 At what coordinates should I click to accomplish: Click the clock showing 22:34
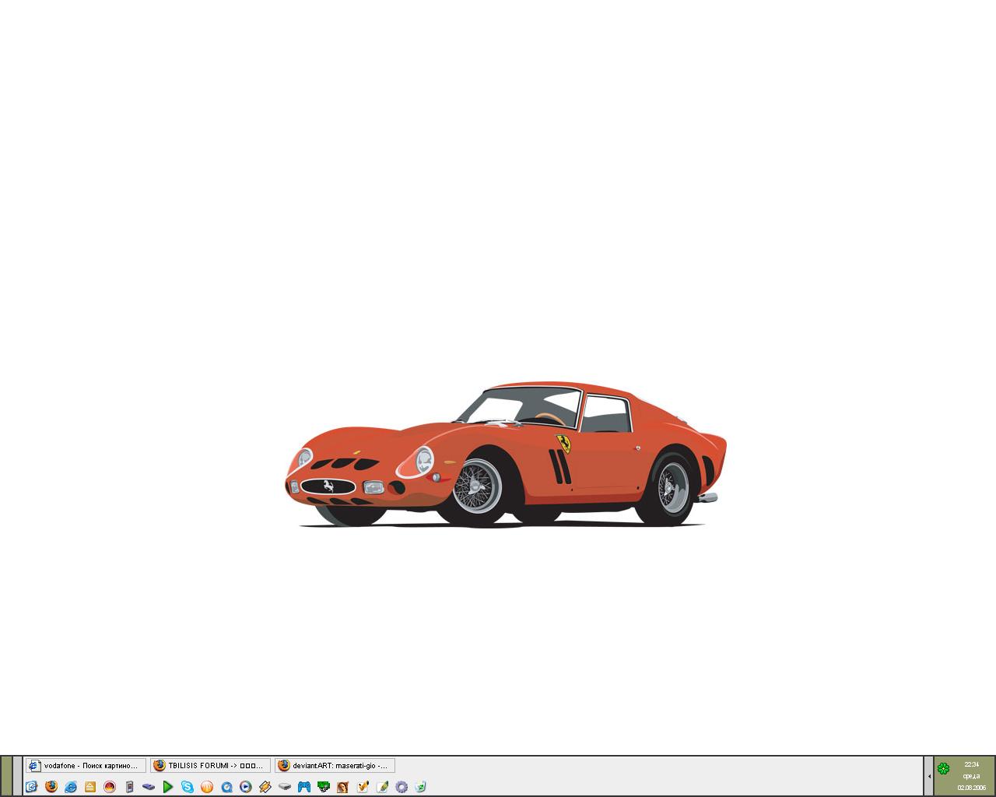pos(971,765)
